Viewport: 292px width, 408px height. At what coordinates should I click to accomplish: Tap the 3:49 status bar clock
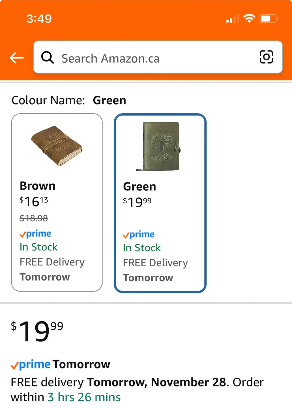tap(39, 19)
